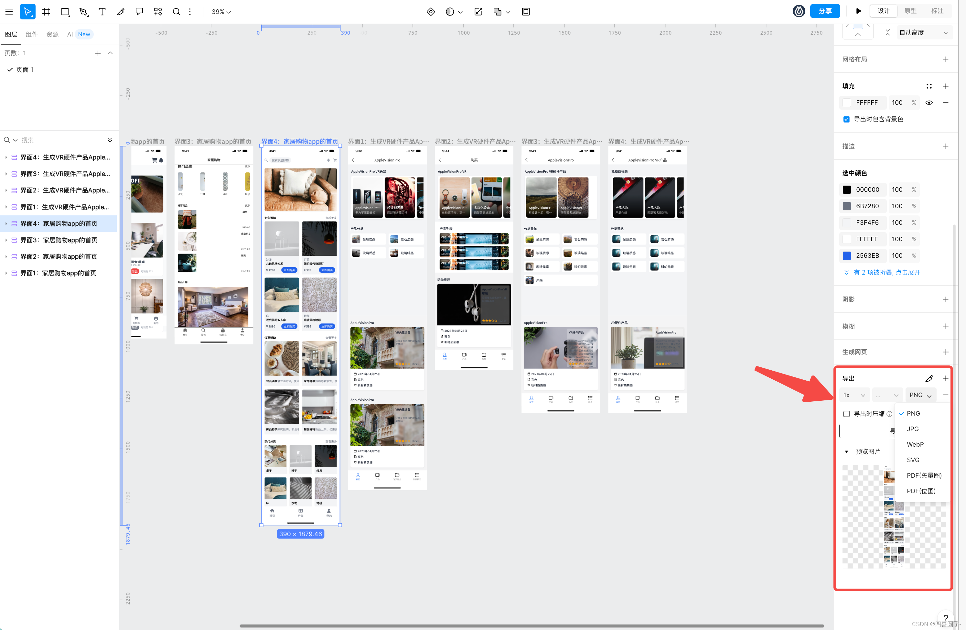Toggle fill visibility eye icon
The height and width of the screenshot is (630, 966).
point(928,103)
